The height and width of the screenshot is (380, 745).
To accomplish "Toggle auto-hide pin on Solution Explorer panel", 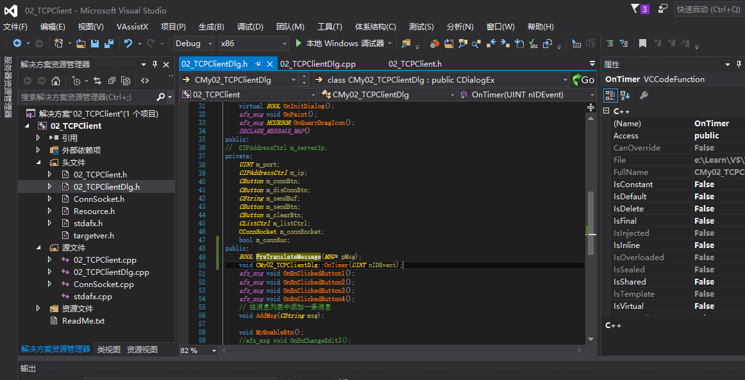I will click(155, 65).
